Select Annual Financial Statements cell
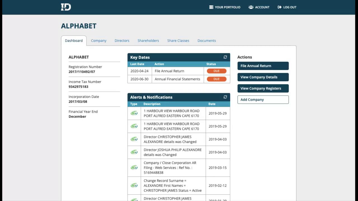 pyautogui.click(x=178, y=79)
